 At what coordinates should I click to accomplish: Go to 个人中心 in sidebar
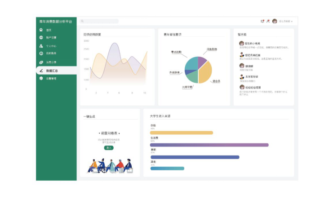pos(51,46)
